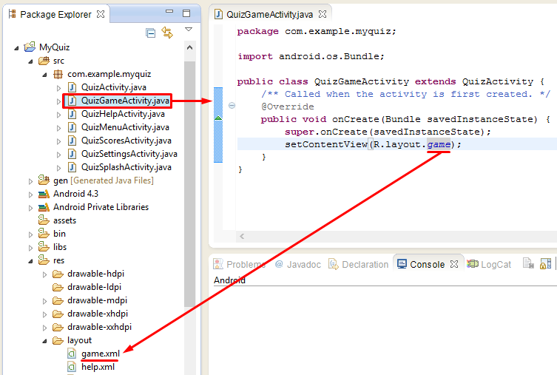Switch to the Javadoc tab
The image size is (557, 375).
(298, 265)
